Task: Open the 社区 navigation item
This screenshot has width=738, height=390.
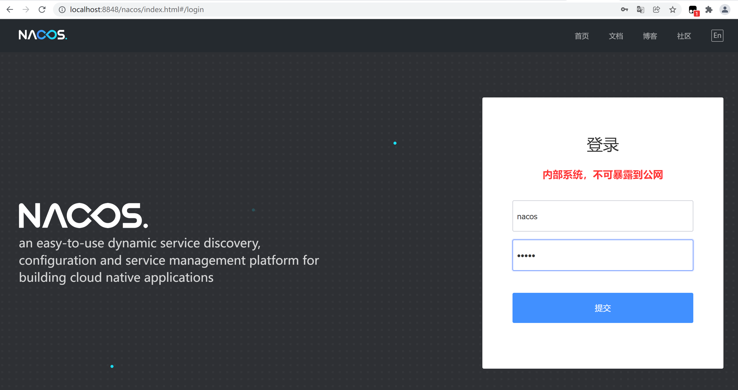Action: (684, 36)
